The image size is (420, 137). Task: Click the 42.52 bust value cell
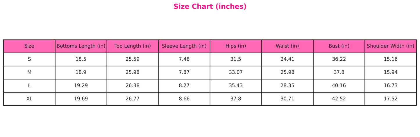339,99
